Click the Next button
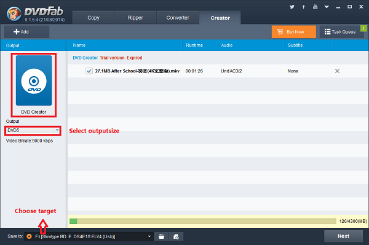The height and width of the screenshot is (245, 369). pos(343,236)
